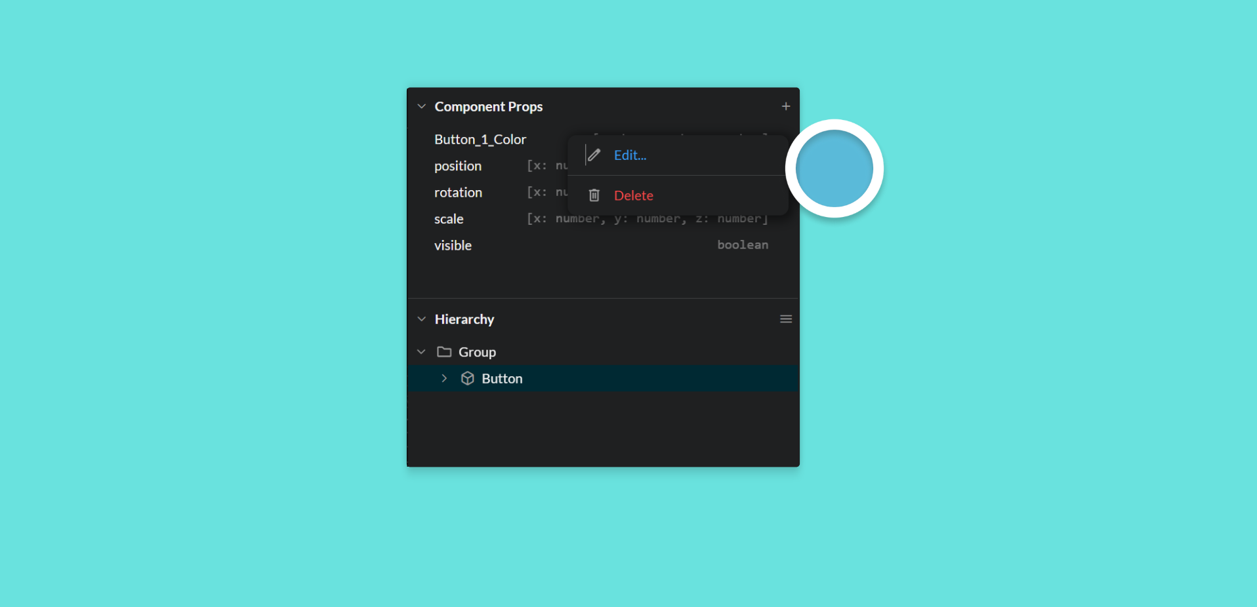Viewport: 1257px width, 607px height.
Task: Select the Button_1_Color prop
Action: coord(480,140)
